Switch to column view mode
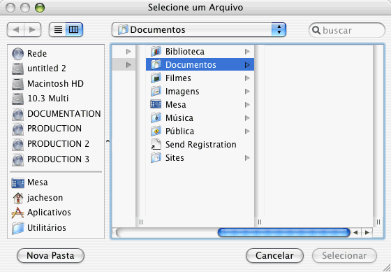Viewport: 391px width, 272px height. pos(74,30)
